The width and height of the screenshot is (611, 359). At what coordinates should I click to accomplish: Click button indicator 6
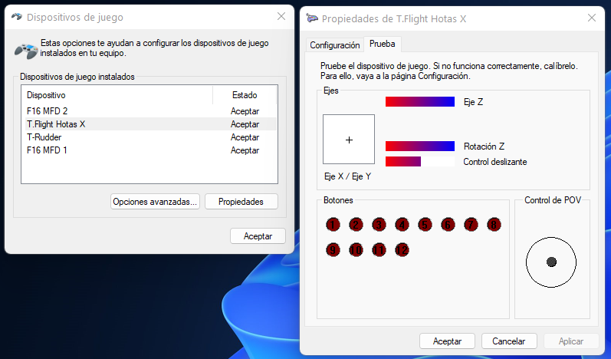[448, 225]
